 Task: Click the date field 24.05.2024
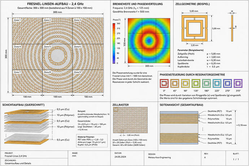tap(120, 157)
